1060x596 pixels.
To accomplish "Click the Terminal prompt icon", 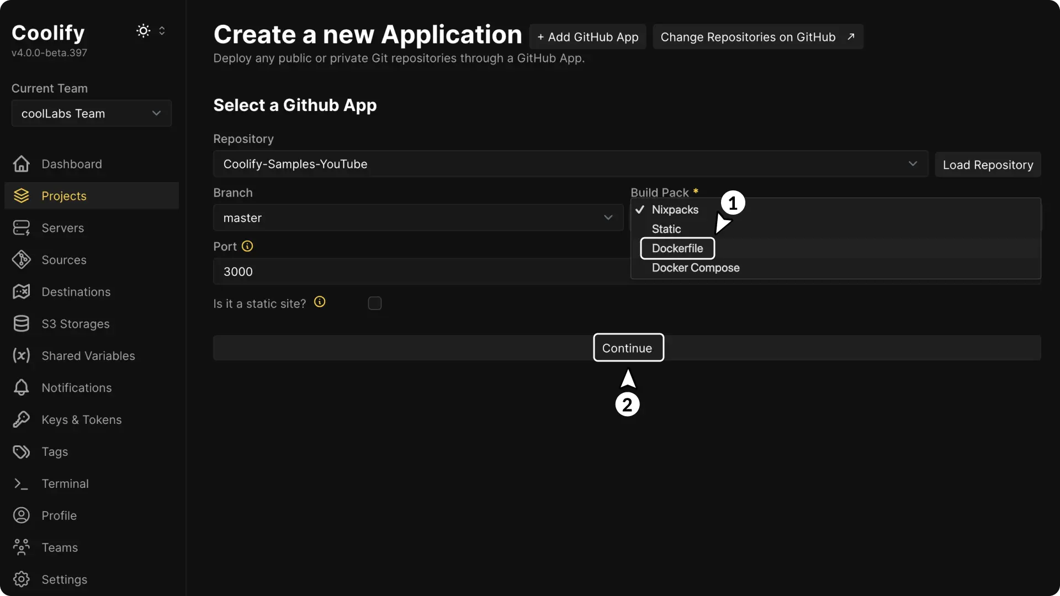I will [x=22, y=484].
